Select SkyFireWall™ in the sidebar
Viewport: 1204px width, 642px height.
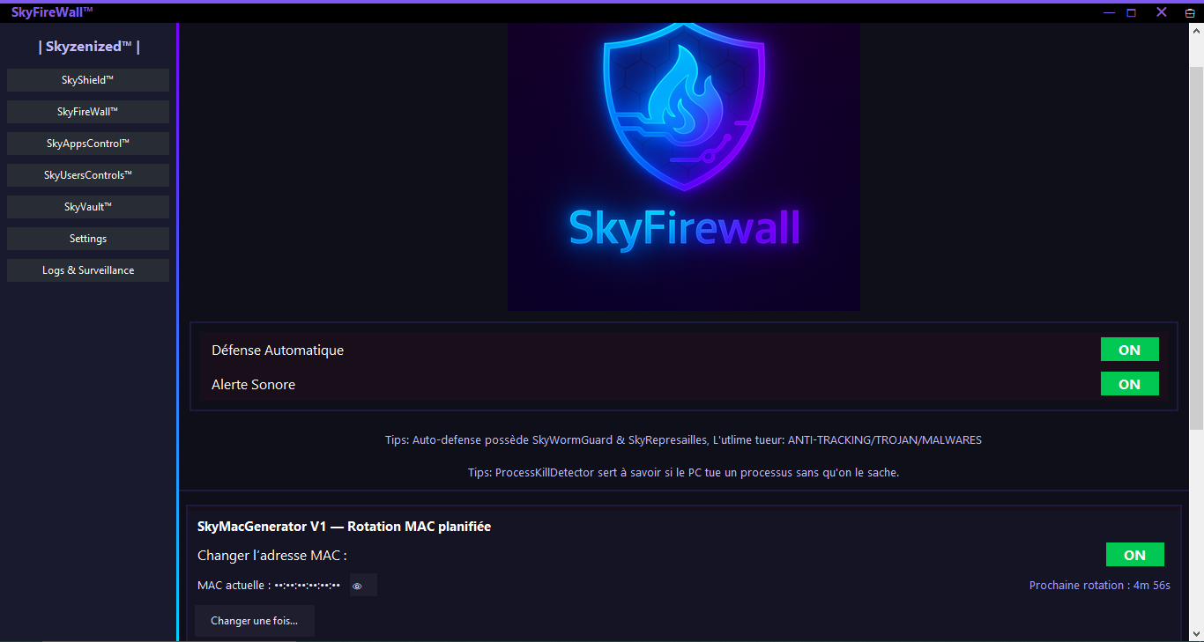tap(88, 112)
